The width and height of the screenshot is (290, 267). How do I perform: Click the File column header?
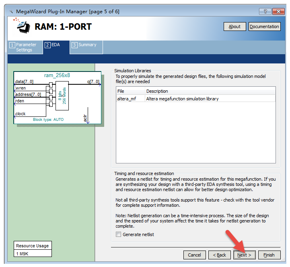(130, 91)
